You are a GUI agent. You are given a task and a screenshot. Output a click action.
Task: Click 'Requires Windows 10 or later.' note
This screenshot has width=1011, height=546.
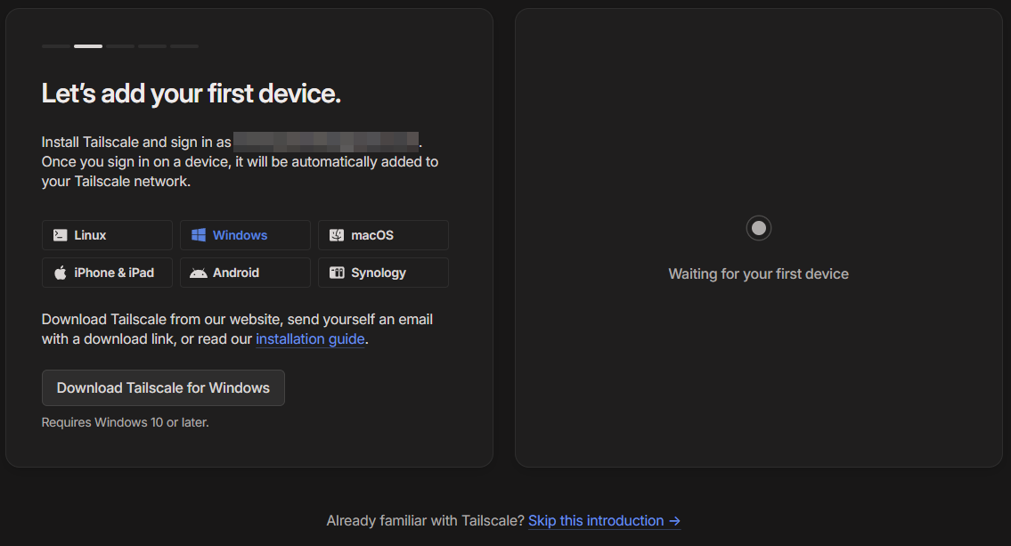point(125,423)
